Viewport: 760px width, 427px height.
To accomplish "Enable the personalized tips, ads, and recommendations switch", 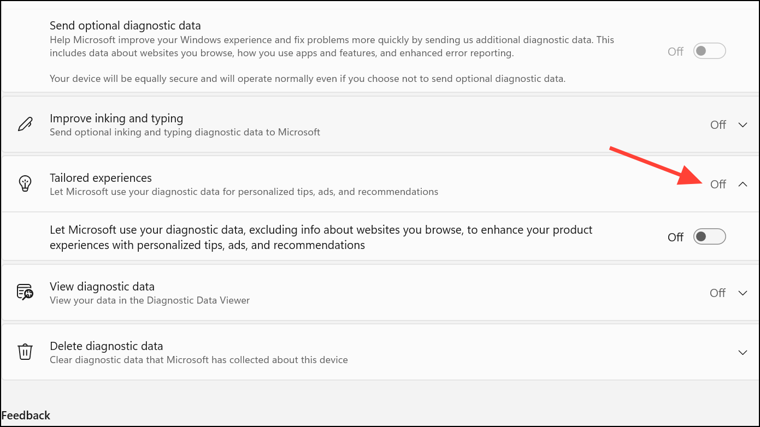I will click(709, 236).
